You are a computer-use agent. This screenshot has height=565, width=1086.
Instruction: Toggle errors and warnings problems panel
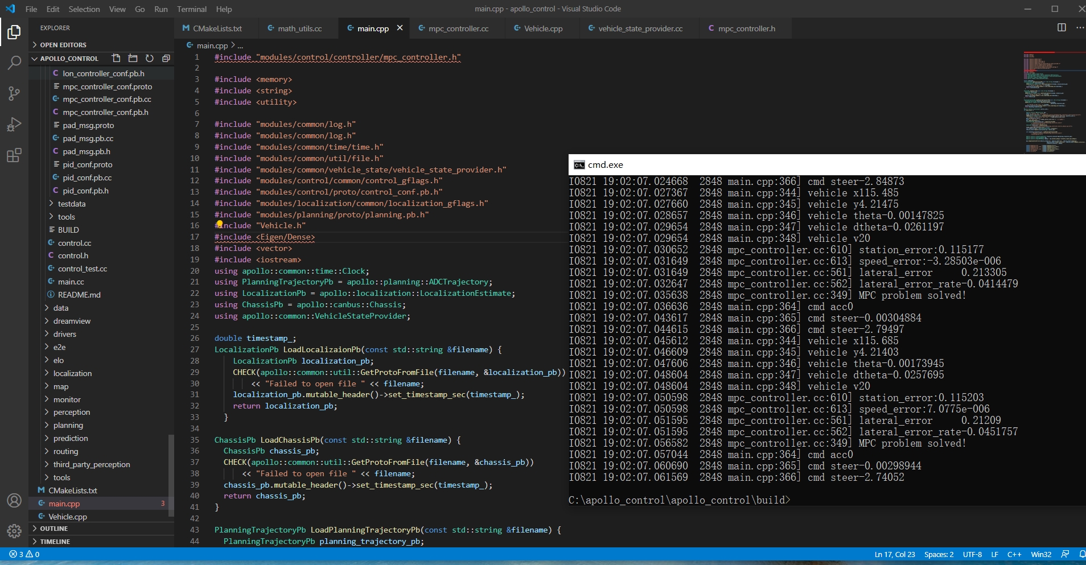point(24,554)
